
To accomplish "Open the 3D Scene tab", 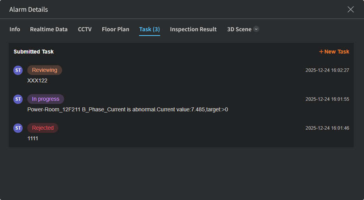I will click(239, 29).
